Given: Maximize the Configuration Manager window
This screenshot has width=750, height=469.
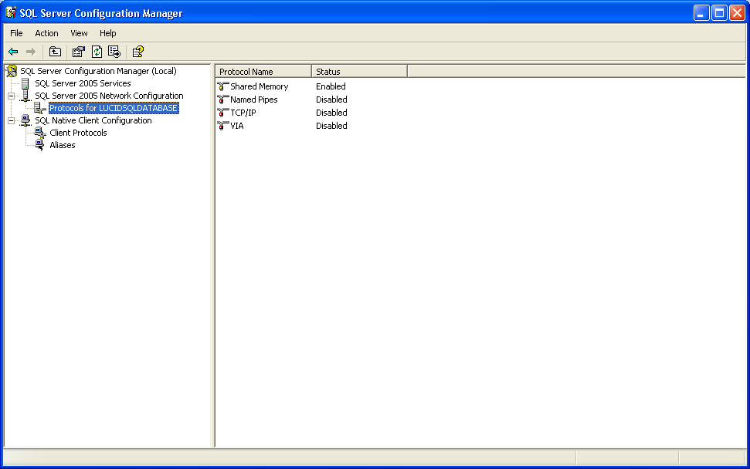Looking at the screenshot, I should pyautogui.click(x=719, y=13).
